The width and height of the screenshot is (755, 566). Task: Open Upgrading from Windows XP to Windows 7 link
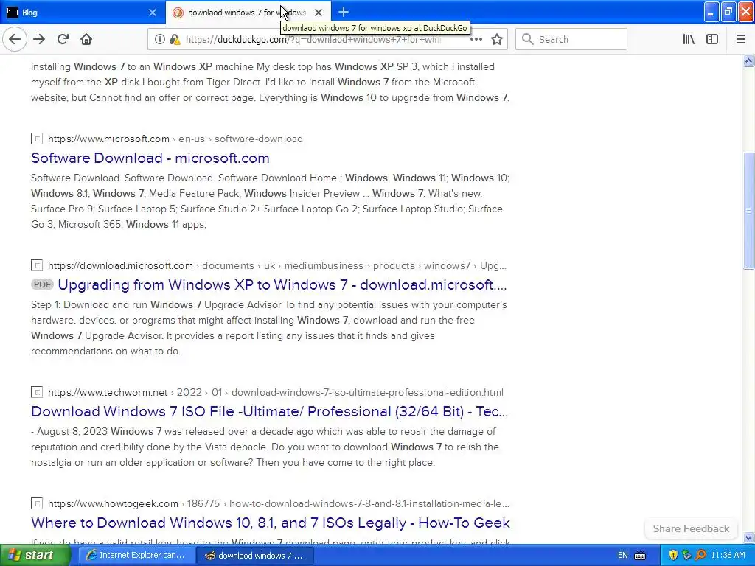point(282,284)
